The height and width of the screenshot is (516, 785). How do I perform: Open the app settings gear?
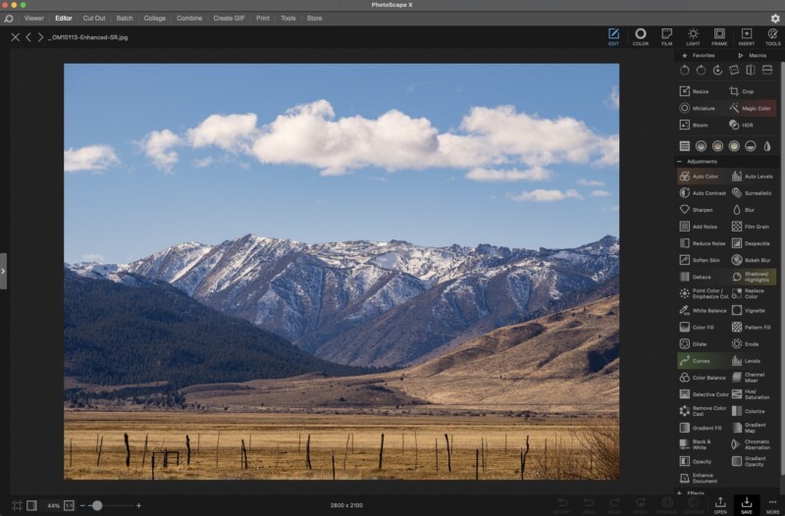(x=774, y=18)
